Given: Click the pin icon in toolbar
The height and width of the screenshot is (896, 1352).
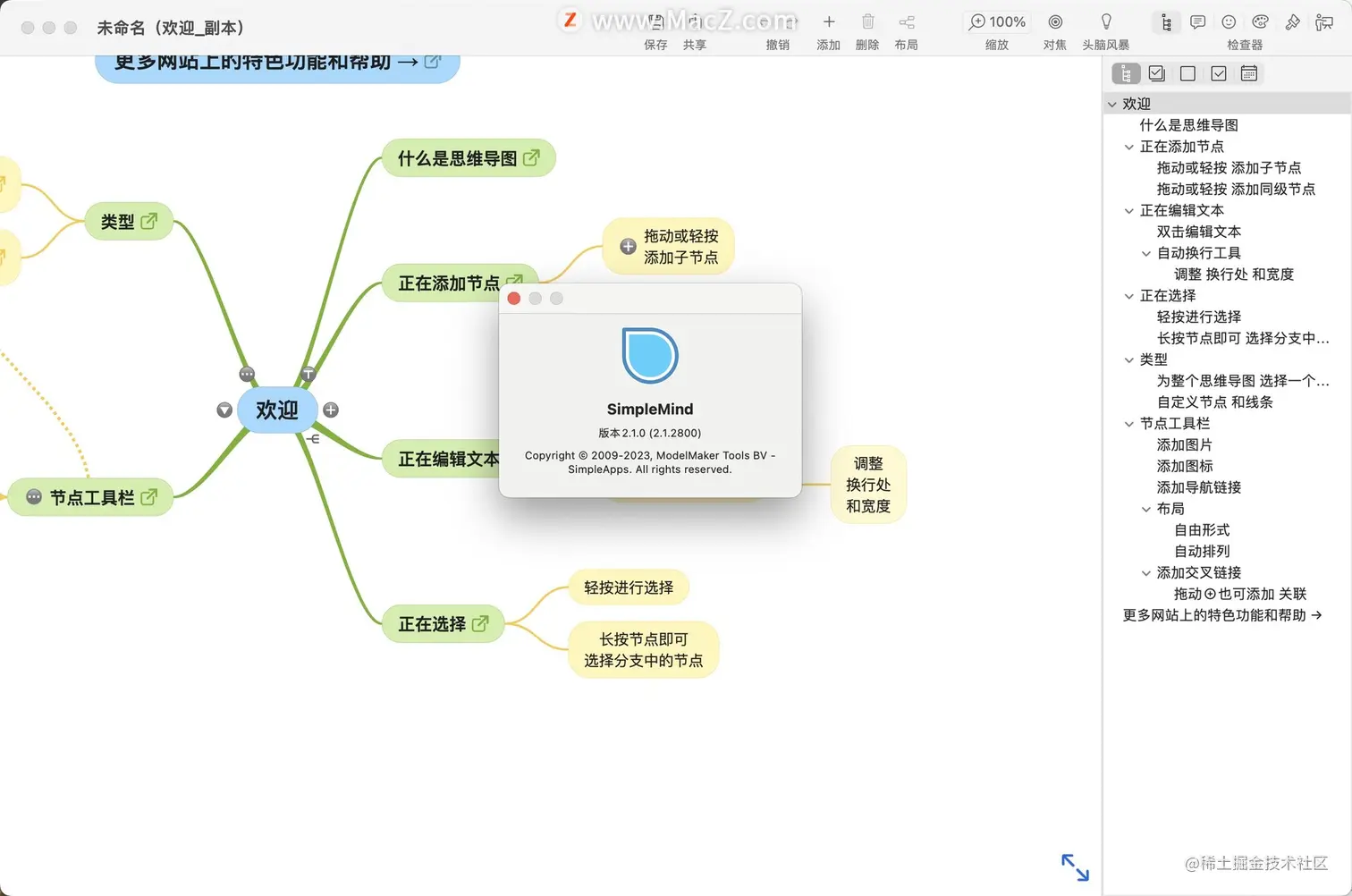Looking at the screenshot, I should pyautogui.click(x=1293, y=22).
